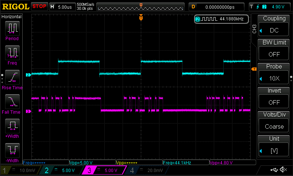Click the 30.0k pts memory depth readout
This screenshot has height=176, width=293.
[x=85, y=9]
